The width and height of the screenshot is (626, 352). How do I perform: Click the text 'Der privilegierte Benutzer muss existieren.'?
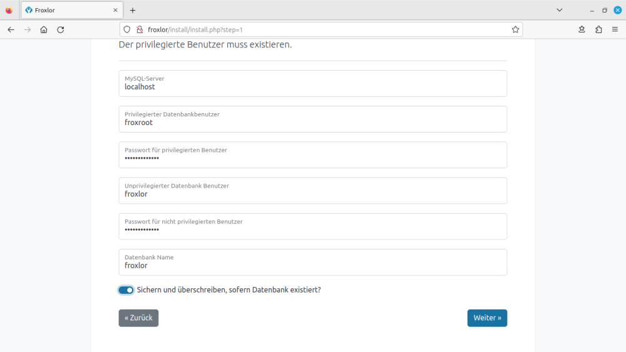click(x=205, y=44)
